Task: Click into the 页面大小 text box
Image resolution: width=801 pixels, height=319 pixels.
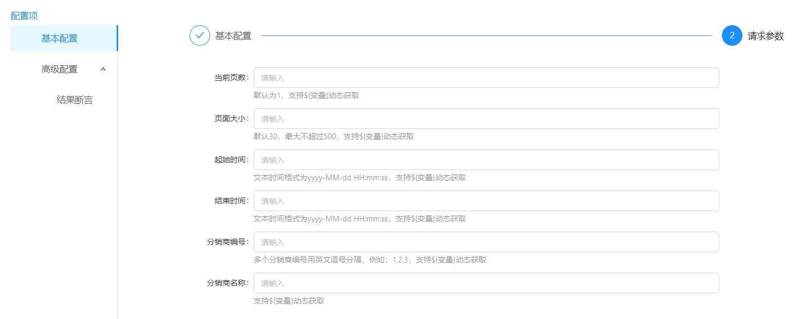Action: (x=486, y=119)
